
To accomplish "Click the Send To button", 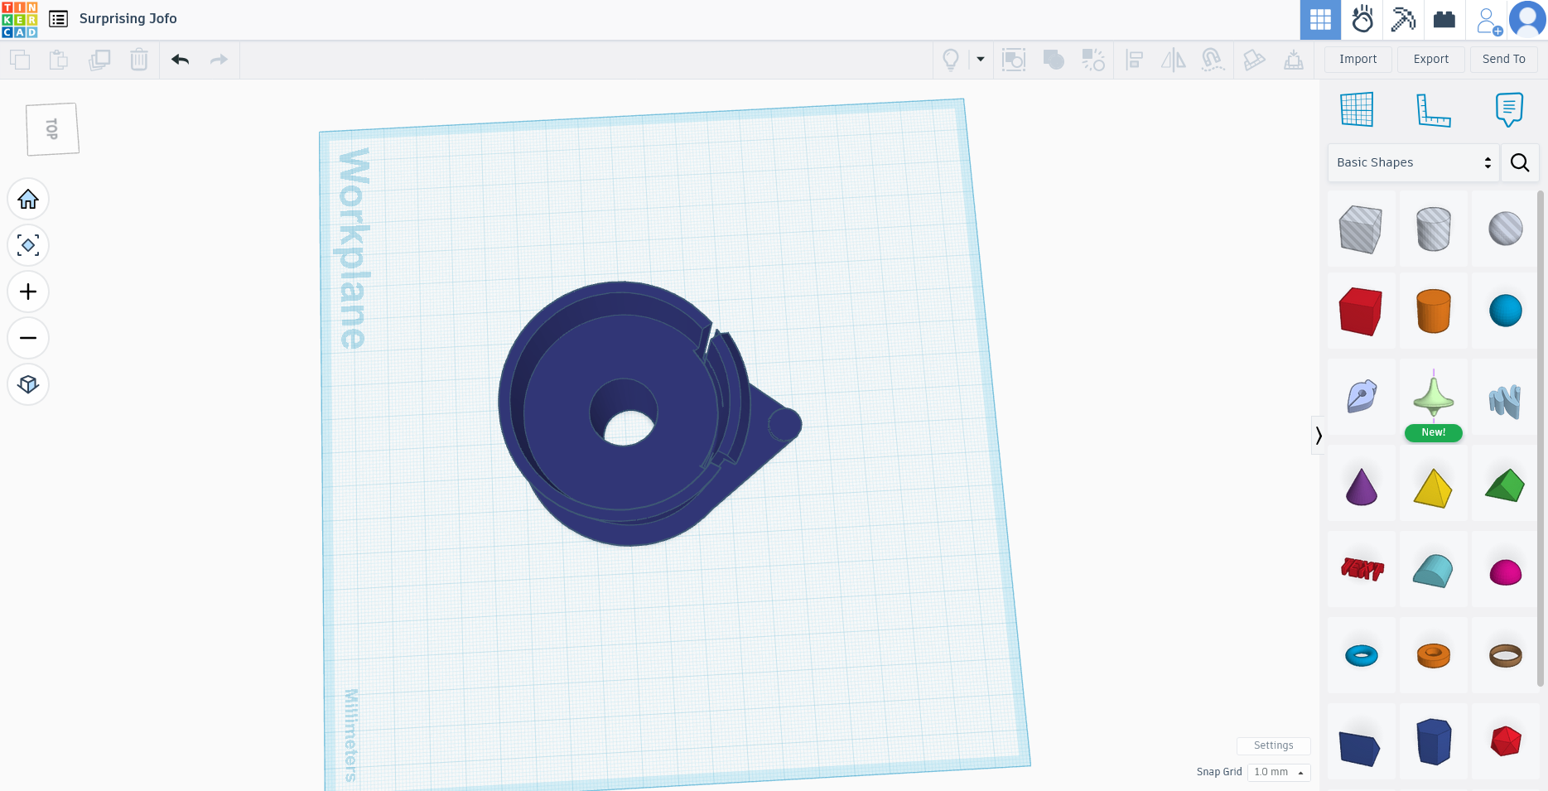I will click(x=1503, y=60).
